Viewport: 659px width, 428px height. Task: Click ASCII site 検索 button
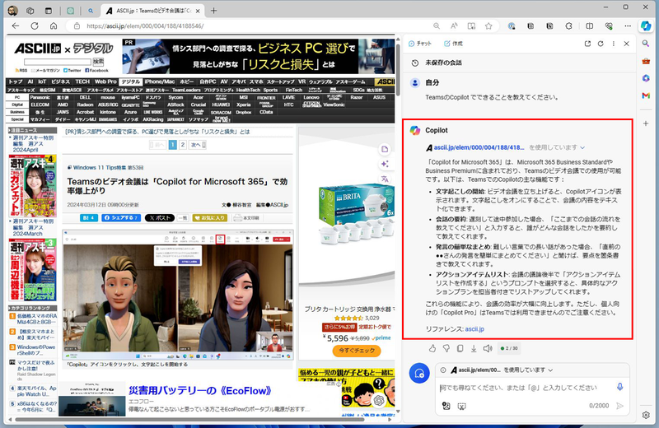[98, 62]
